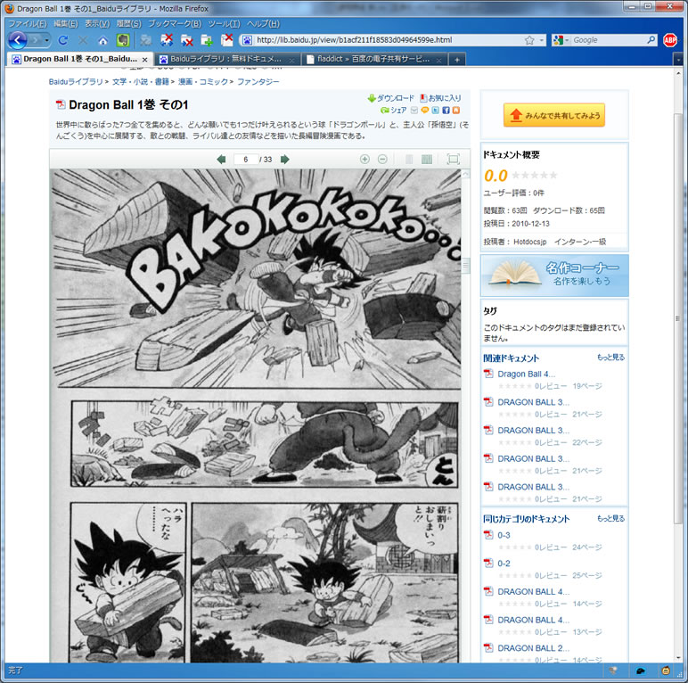This screenshot has width=688, height=683.
Task: Open the 編集(E) menu
Action: 66,24
